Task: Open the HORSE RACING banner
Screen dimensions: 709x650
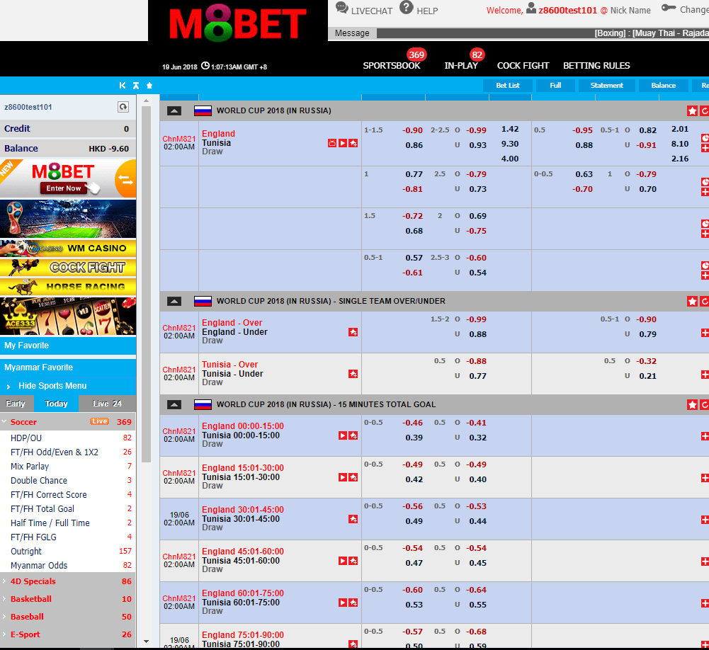Action: click(68, 287)
